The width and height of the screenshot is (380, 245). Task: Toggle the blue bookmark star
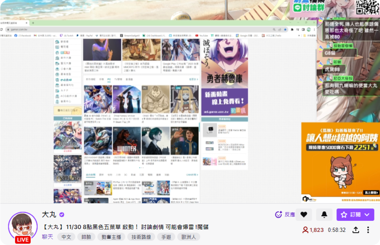tap(285, 29)
